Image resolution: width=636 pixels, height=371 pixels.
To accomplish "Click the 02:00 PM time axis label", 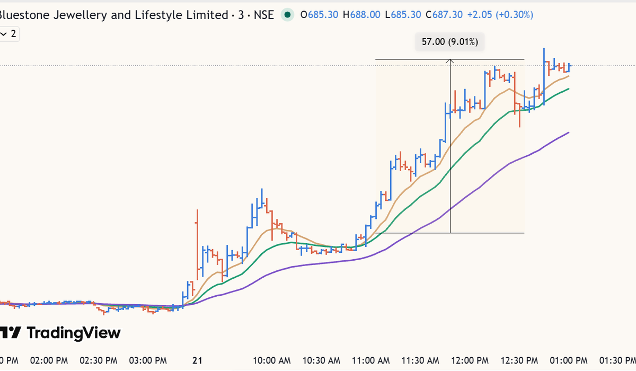I will 49,360.
